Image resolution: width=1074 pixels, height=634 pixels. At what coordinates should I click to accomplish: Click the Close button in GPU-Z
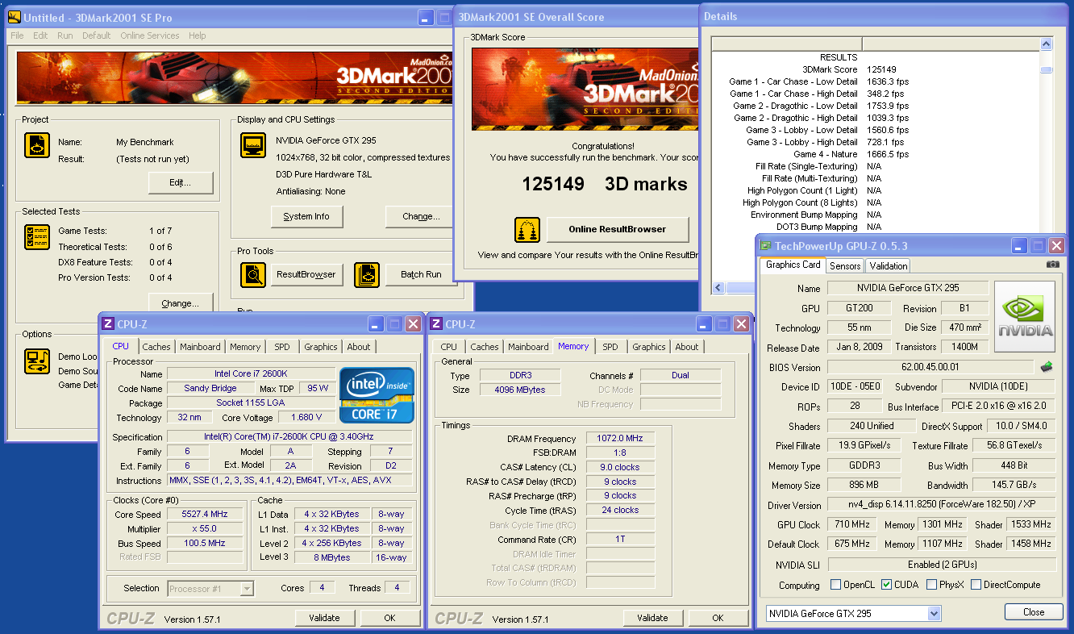(x=1034, y=612)
